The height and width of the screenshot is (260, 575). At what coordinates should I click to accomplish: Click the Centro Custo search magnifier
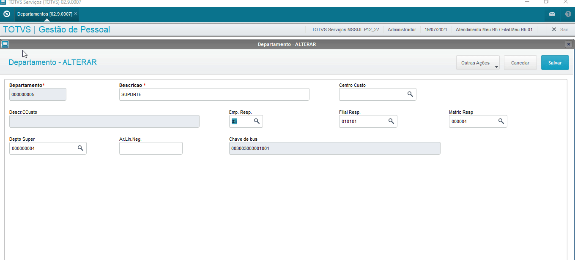(x=410, y=94)
